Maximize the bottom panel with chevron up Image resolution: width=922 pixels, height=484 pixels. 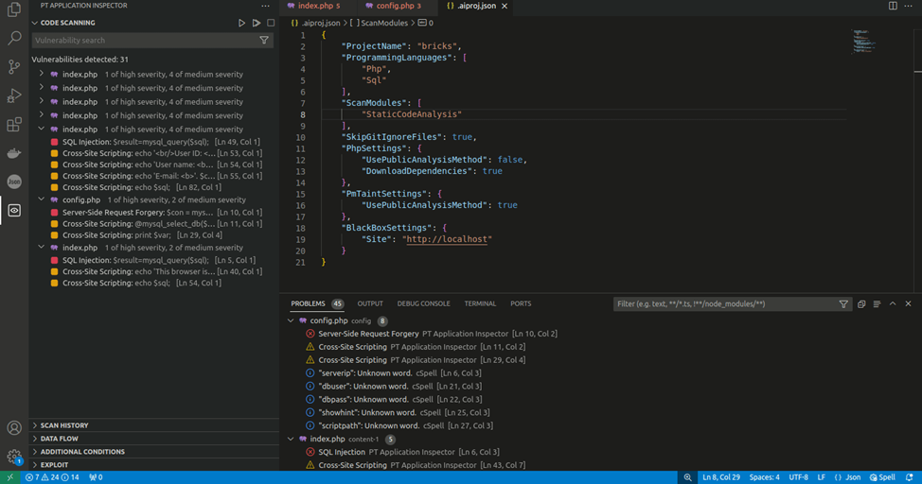tap(893, 304)
